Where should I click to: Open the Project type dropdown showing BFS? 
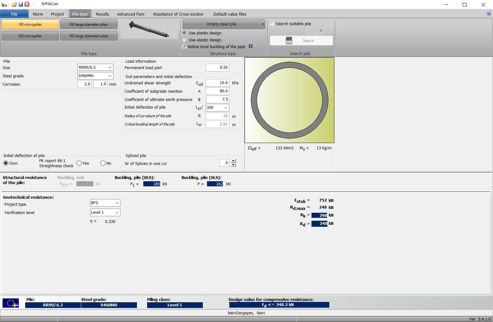105,203
